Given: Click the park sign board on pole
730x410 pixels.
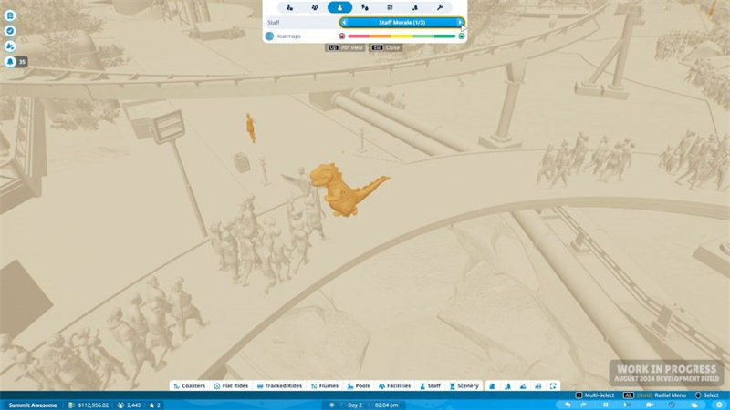Looking at the screenshot, I should (168, 126).
